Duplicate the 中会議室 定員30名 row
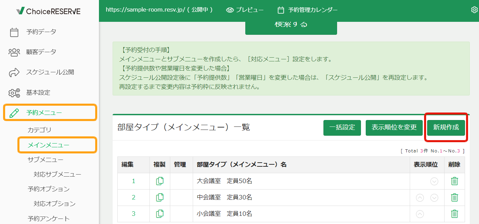 click(160, 197)
